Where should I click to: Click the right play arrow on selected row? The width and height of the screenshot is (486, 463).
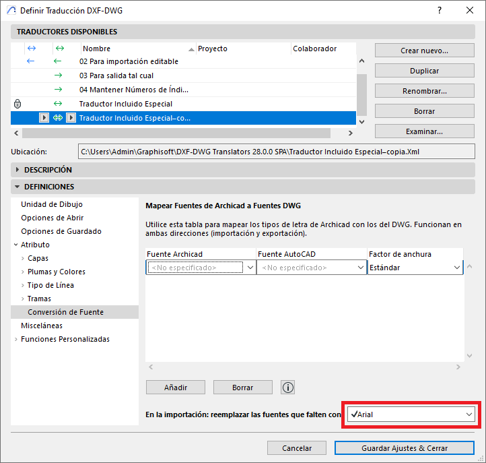click(71, 118)
